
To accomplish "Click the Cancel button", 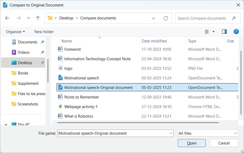I will coord(224,143).
